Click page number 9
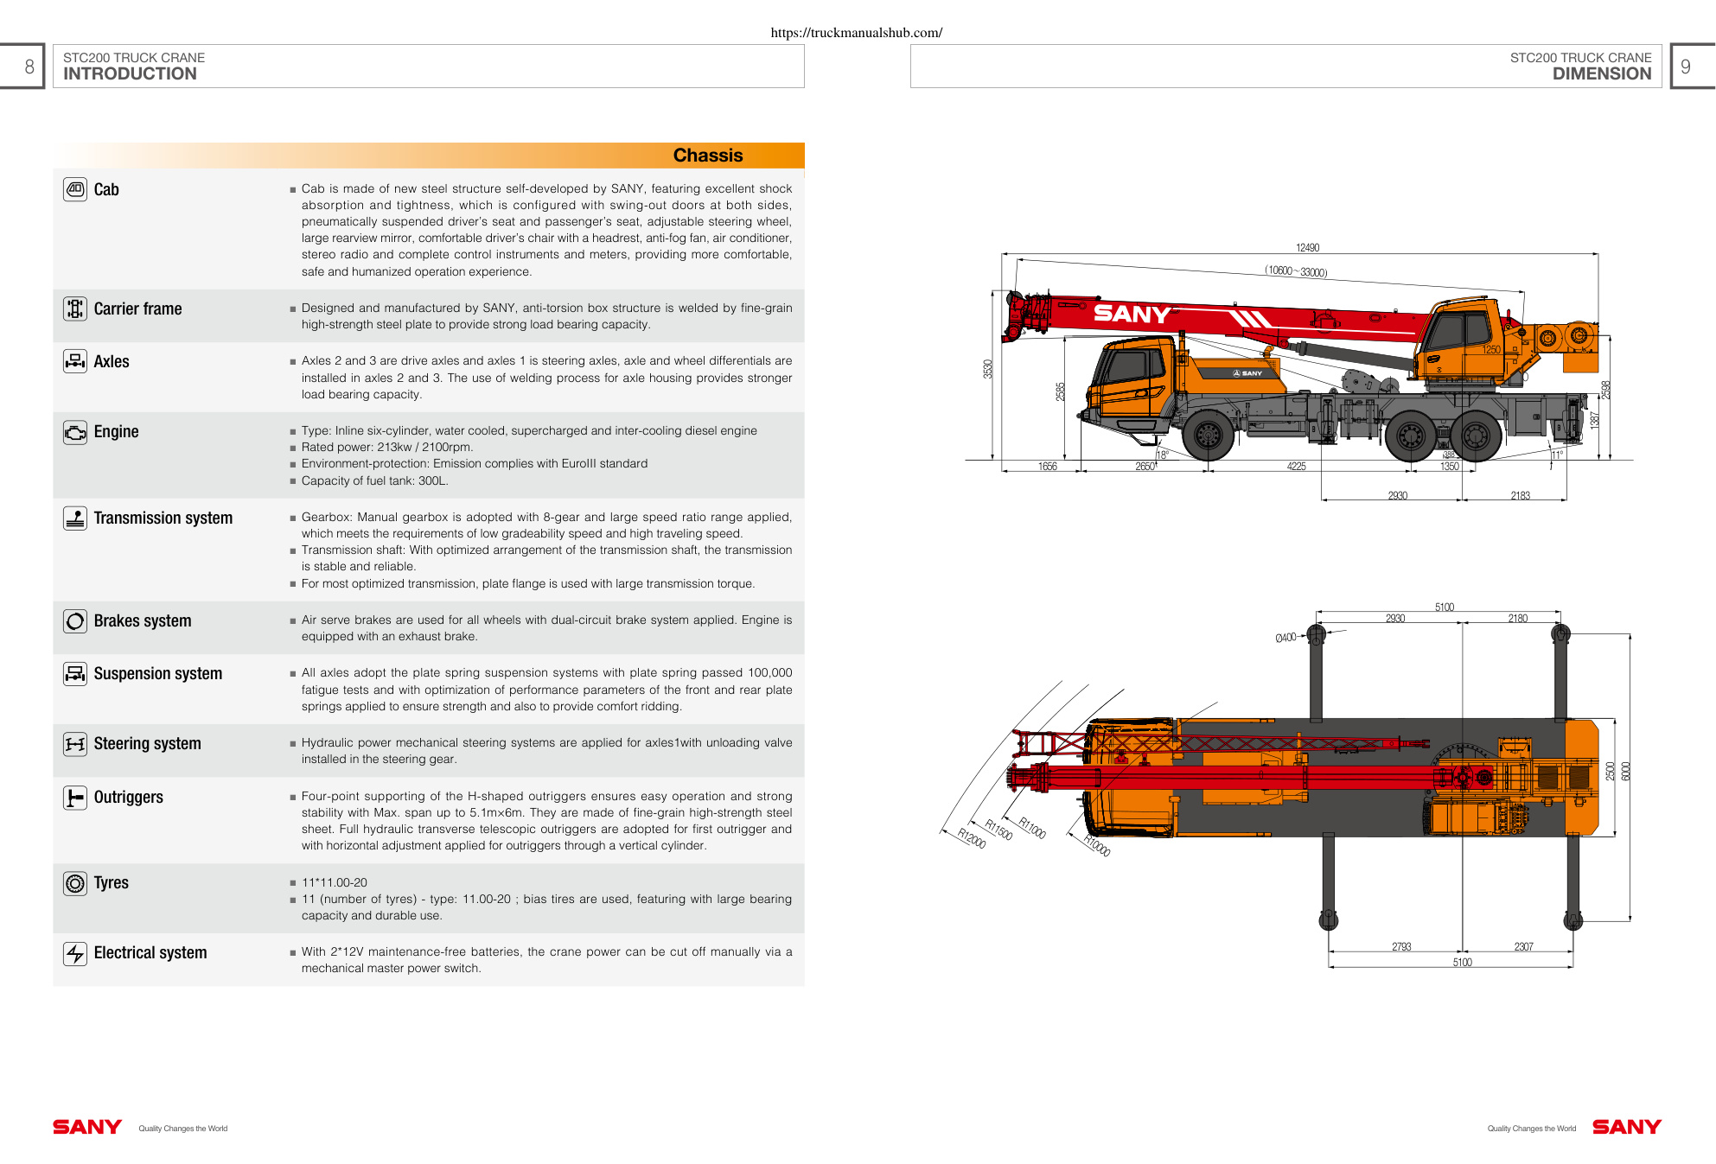This screenshot has width=1716, height=1164. click(x=1685, y=67)
